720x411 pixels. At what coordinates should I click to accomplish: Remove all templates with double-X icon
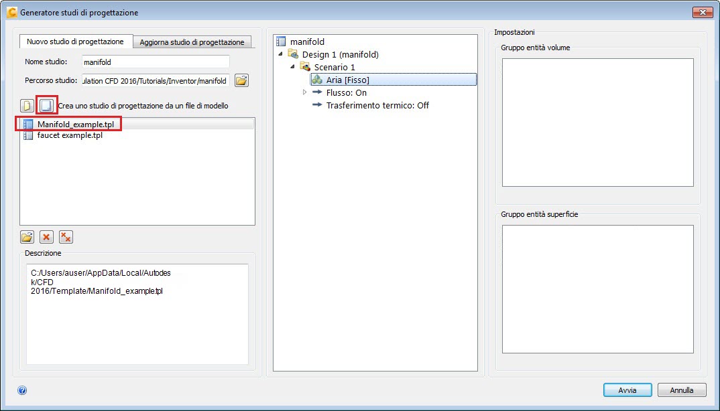coord(66,236)
